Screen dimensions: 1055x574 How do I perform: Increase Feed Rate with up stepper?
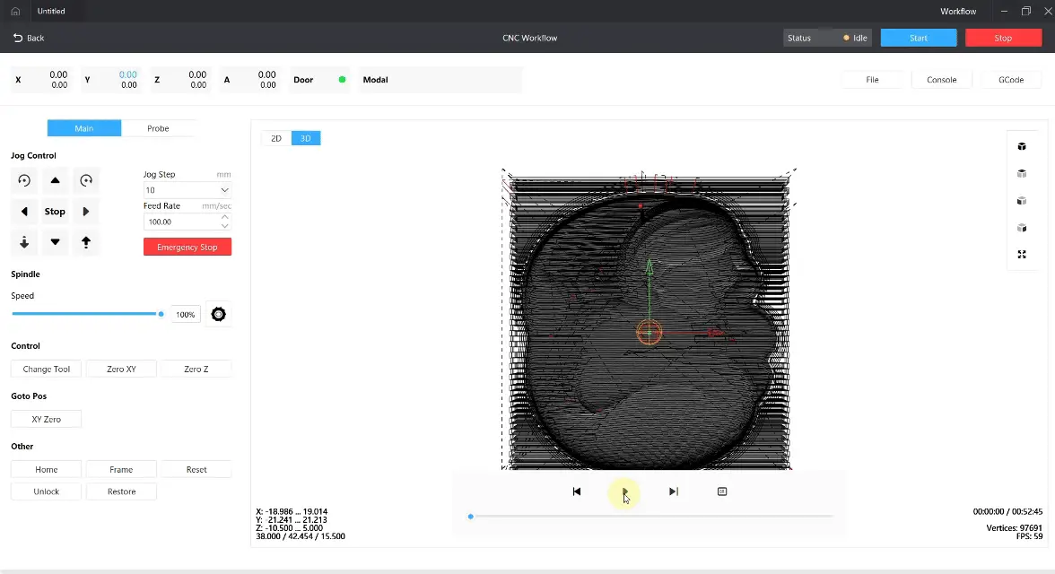pyautogui.click(x=224, y=216)
